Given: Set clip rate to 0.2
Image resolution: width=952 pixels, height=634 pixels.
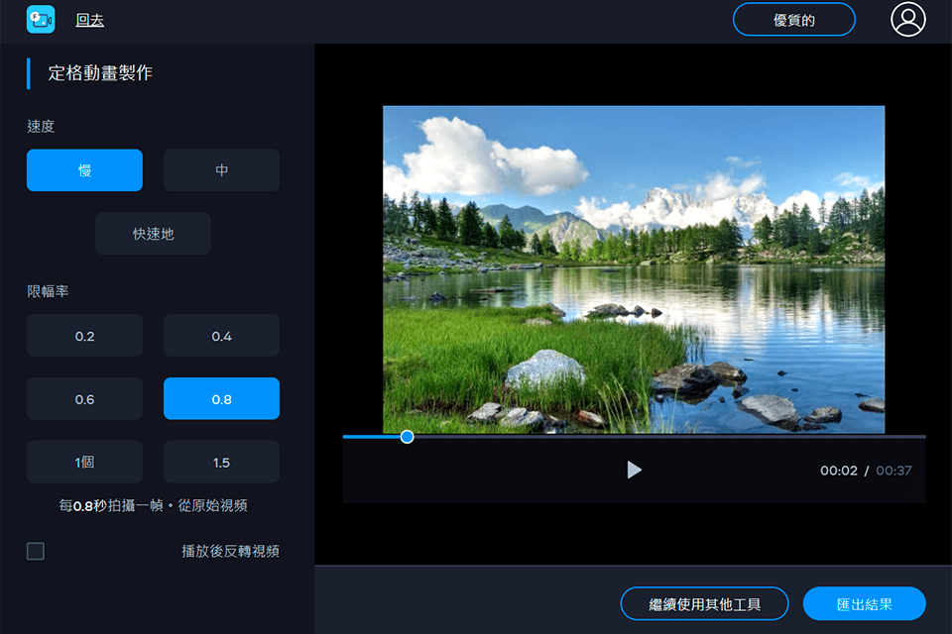Looking at the screenshot, I should tap(84, 336).
